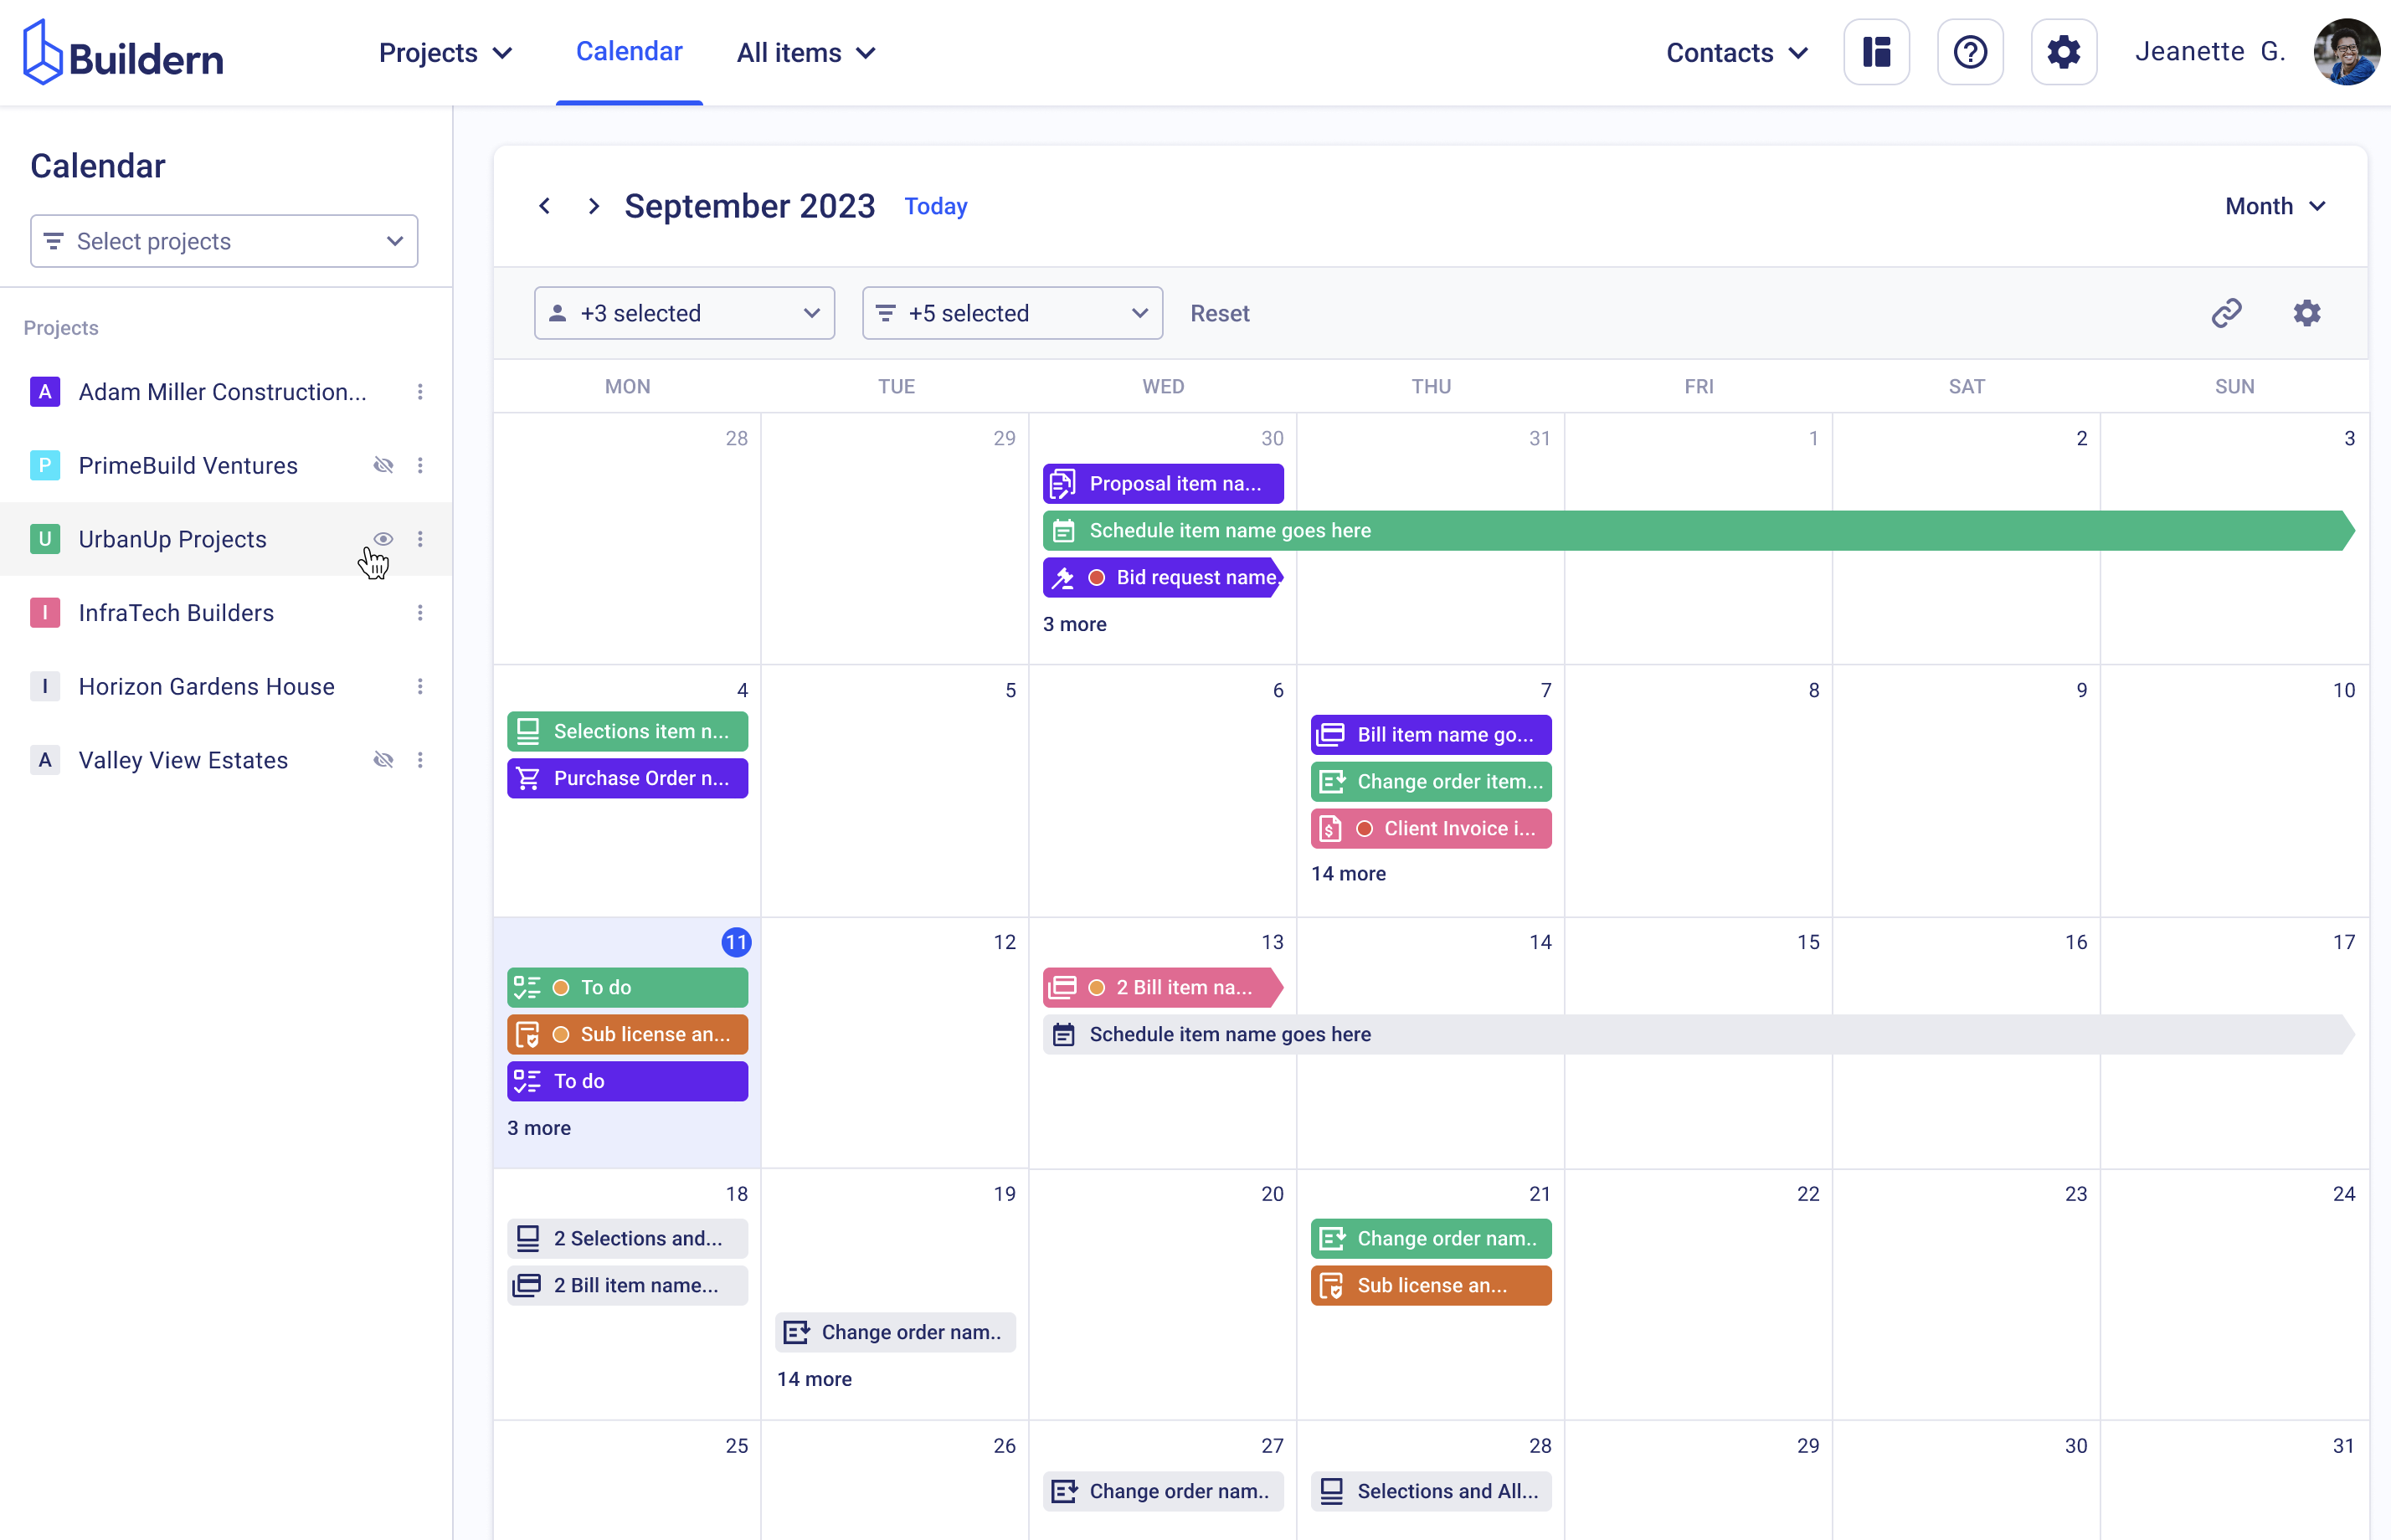Reset the calendar filters
2391x1540 pixels.
point(1219,313)
